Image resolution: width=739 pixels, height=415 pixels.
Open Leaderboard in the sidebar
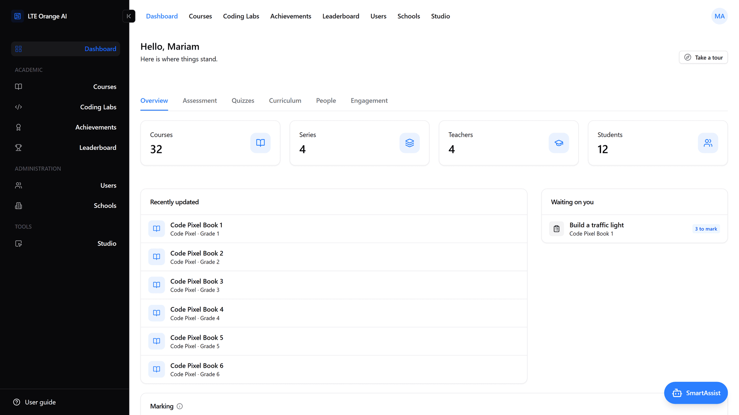(65, 148)
